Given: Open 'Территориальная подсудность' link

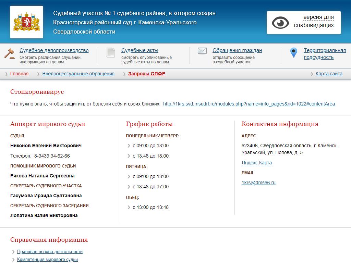Looking at the screenshot, I should (325, 54).
